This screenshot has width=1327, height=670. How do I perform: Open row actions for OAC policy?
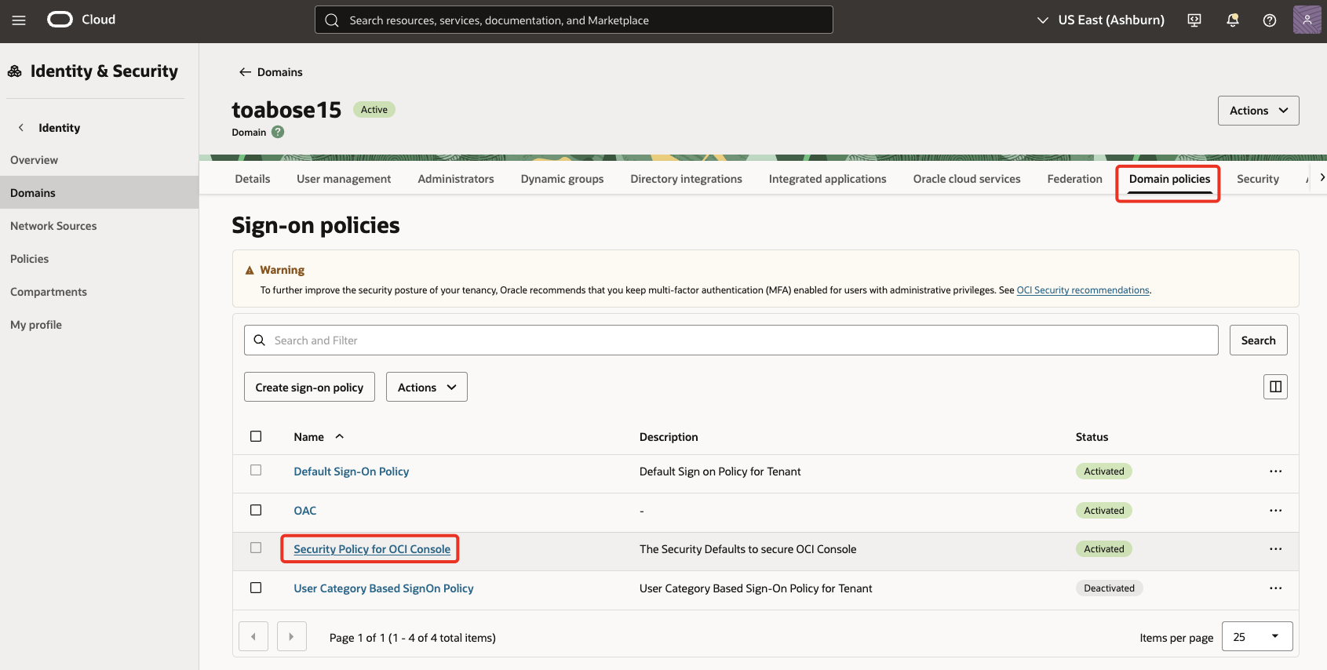click(1275, 511)
